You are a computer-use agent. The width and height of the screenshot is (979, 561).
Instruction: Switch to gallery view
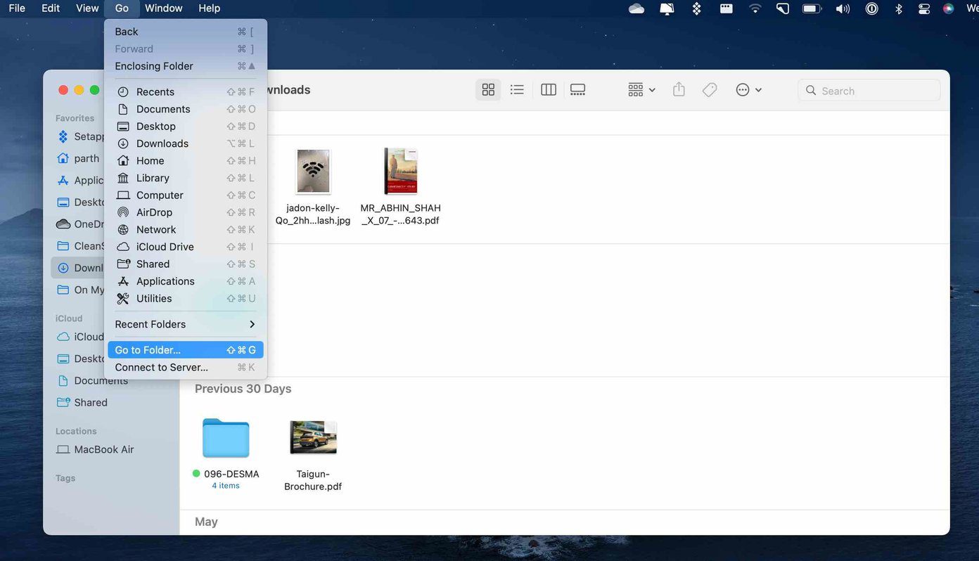click(x=578, y=90)
